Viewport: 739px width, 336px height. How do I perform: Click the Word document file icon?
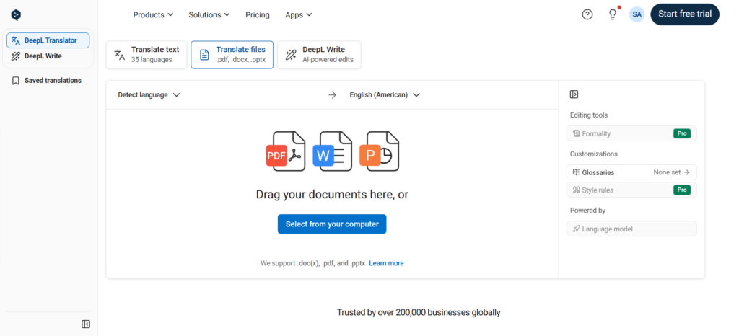[x=332, y=151]
